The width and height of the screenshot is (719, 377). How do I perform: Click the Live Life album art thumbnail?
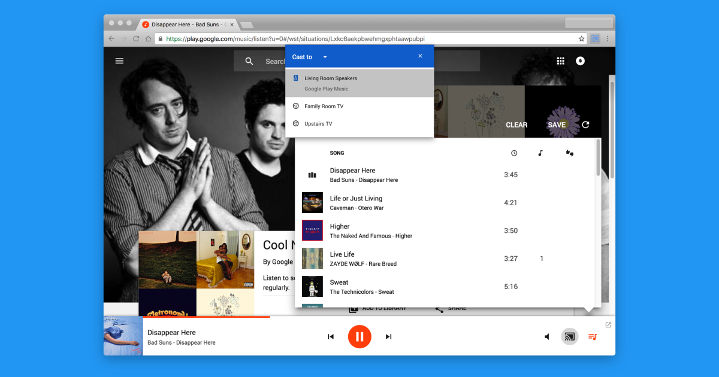coord(312,259)
